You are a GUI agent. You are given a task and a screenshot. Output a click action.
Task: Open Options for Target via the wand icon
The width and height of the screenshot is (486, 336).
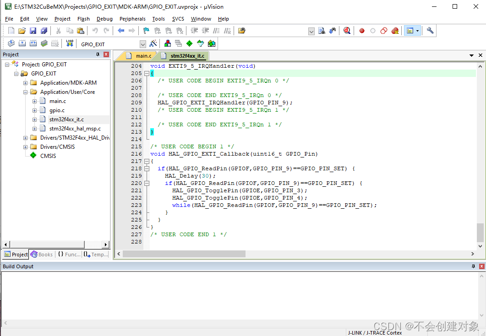pyautogui.click(x=153, y=43)
